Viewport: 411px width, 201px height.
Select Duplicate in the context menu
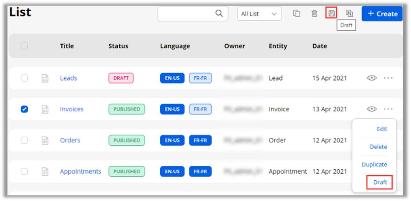pyautogui.click(x=374, y=164)
